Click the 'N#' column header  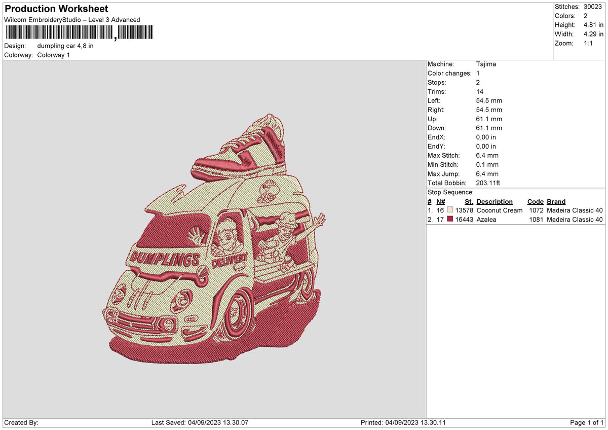(x=440, y=201)
